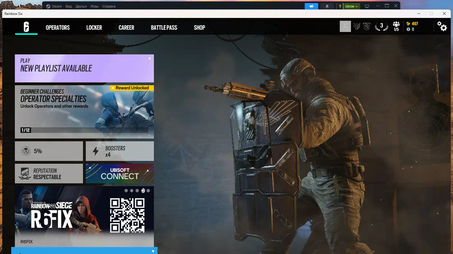Open the Вид menu in Steam

click(x=69, y=6)
